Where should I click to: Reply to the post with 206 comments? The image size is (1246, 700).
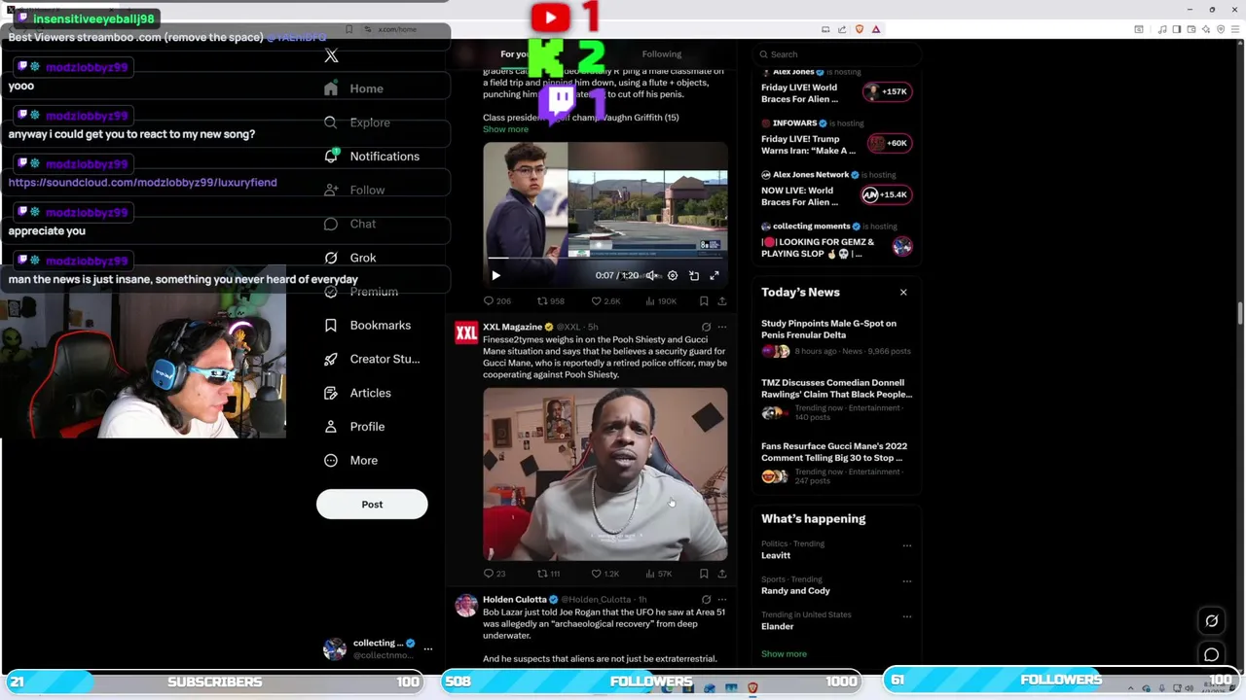(x=496, y=301)
